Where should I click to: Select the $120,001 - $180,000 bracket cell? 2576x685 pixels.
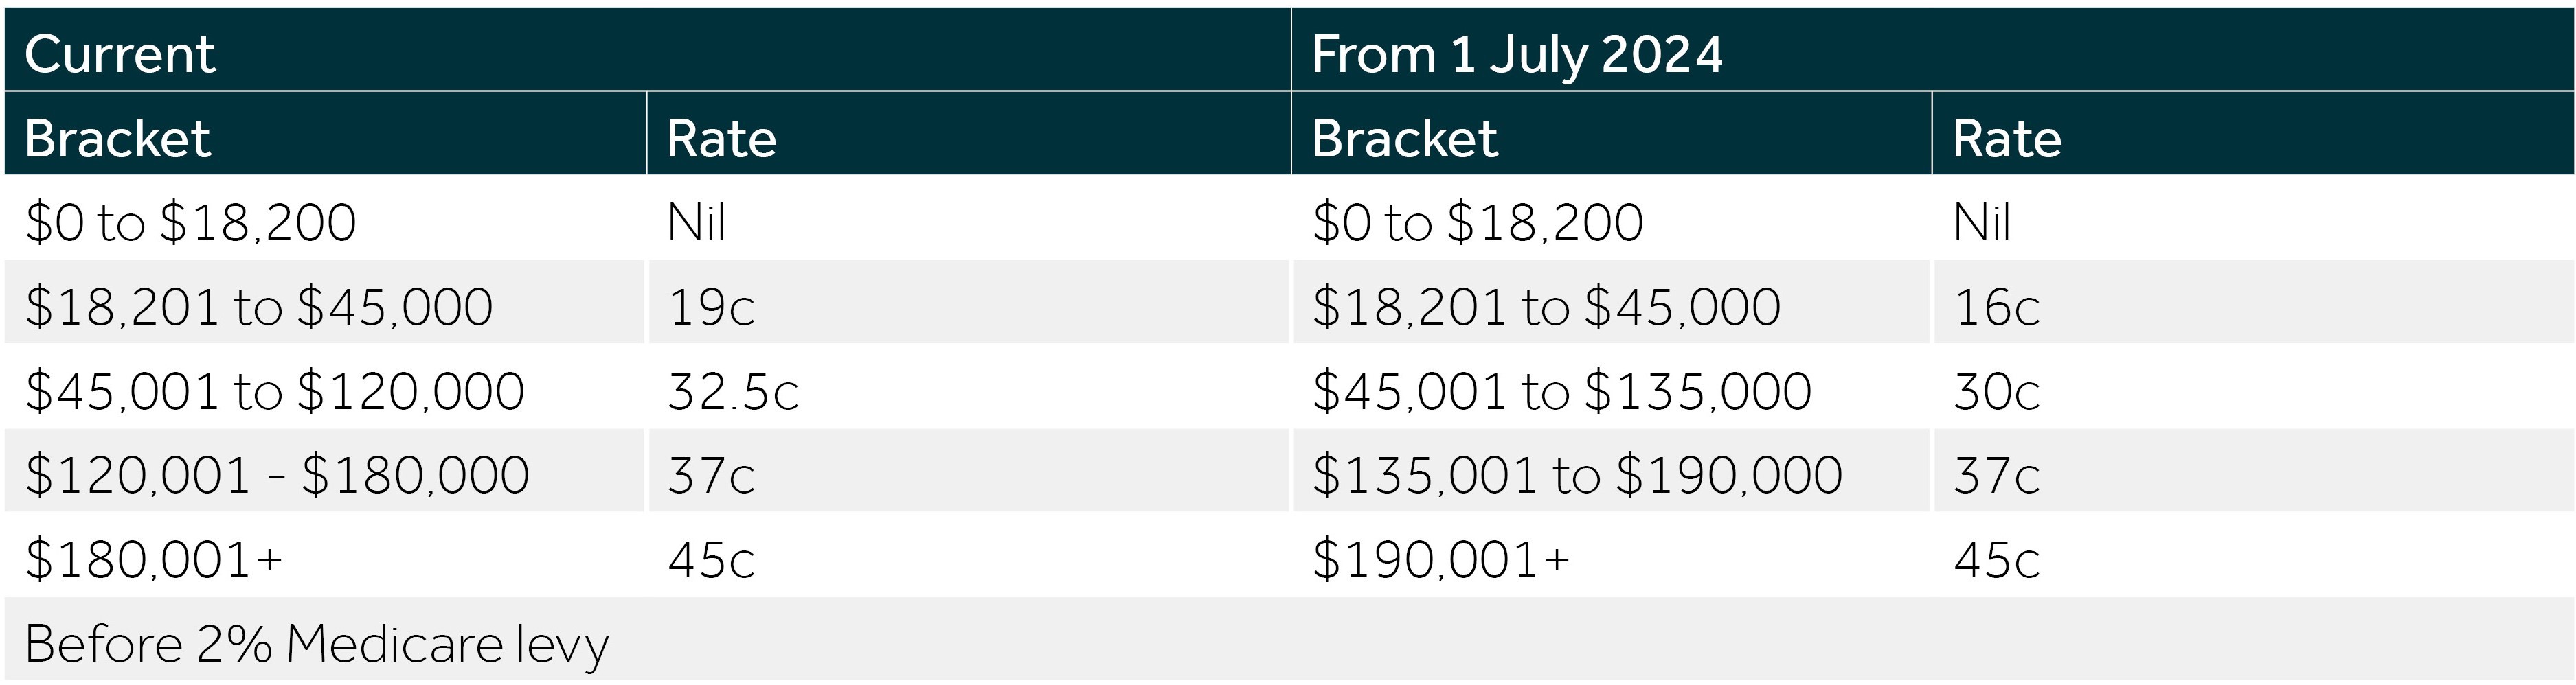(x=325, y=472)
